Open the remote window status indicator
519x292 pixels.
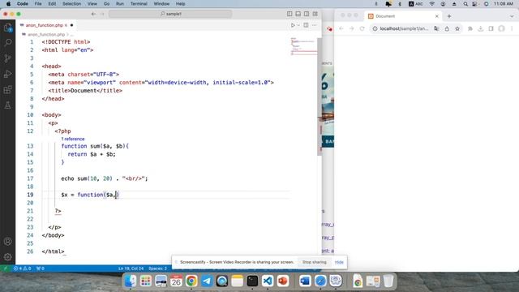(x=5, y=268)
